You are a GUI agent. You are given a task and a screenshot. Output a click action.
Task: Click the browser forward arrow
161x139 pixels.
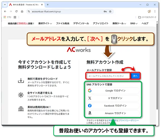(x=11, y=11)
